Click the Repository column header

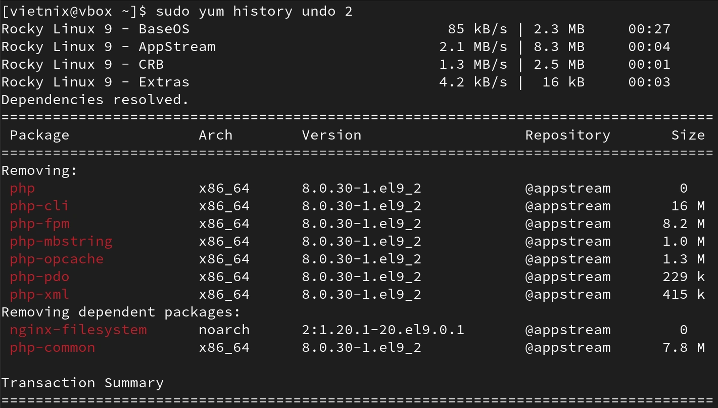568,135
